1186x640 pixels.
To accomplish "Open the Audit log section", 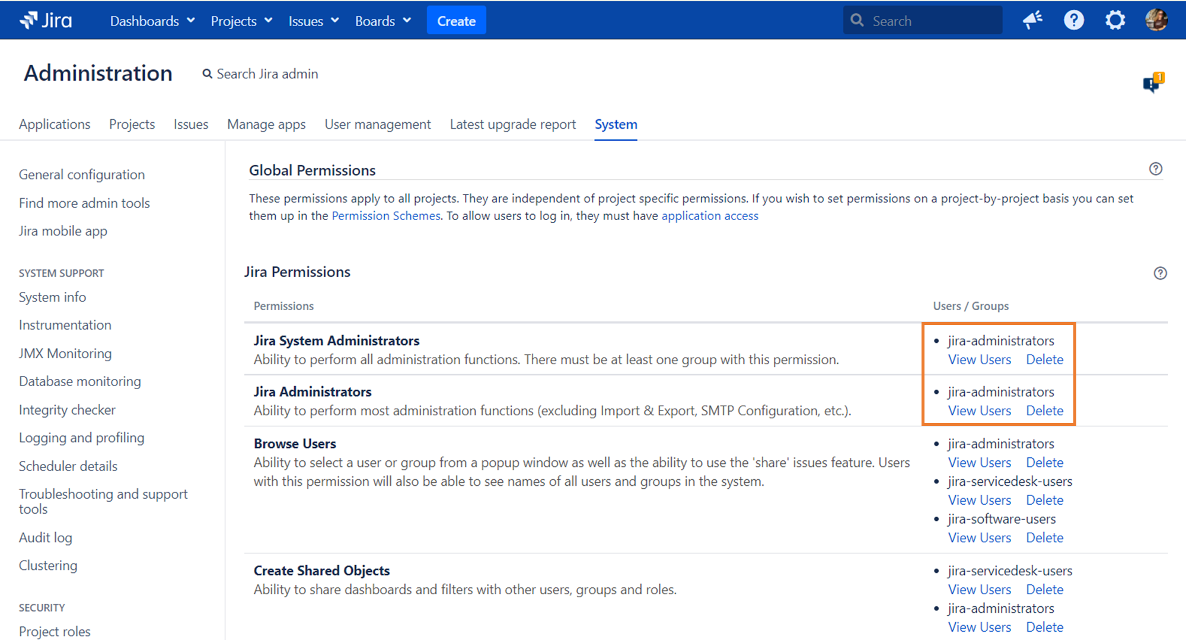I will pos(46,537).
